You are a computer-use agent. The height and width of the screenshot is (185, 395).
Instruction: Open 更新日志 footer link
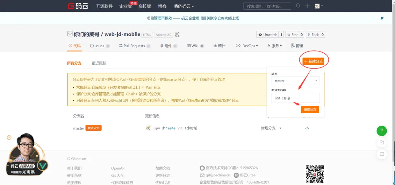(163, 175)
